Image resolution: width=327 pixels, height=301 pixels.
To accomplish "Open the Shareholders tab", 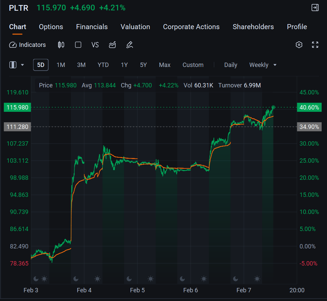I will click(253, 27).
